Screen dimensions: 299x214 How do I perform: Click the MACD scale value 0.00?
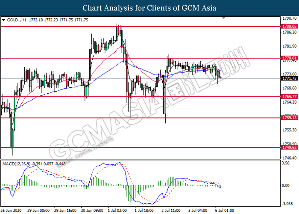[x=286, y=185]
